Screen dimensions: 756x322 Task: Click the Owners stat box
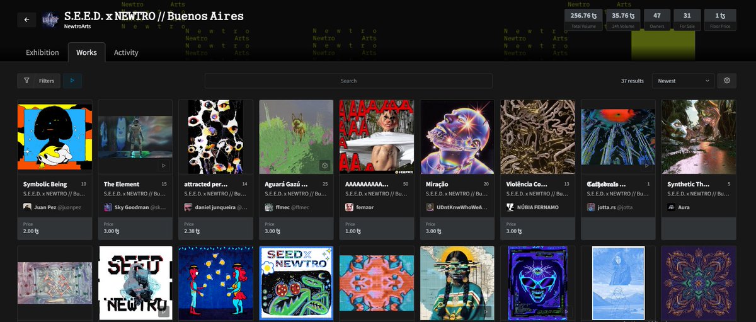657,20
